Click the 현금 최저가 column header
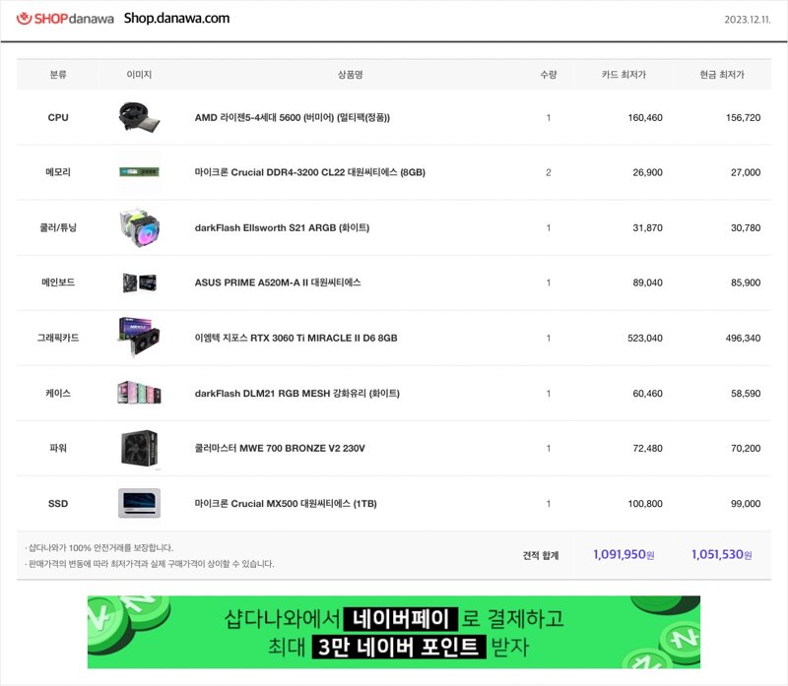The image size is (788, 686). tap(722, 75)
